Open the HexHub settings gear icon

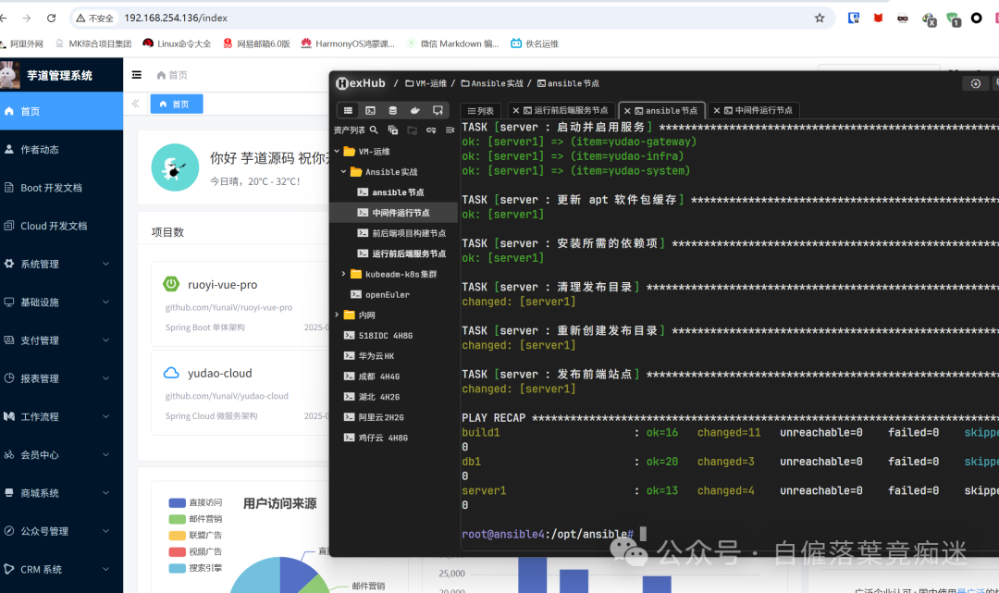click(x=974, y=82)
